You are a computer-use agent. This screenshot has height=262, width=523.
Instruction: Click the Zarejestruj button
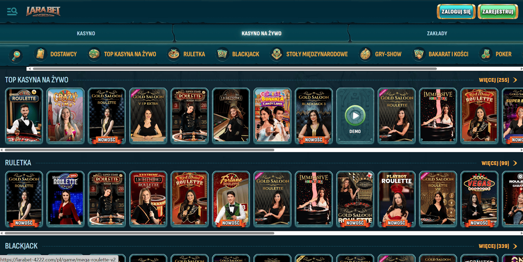(498, 12)
